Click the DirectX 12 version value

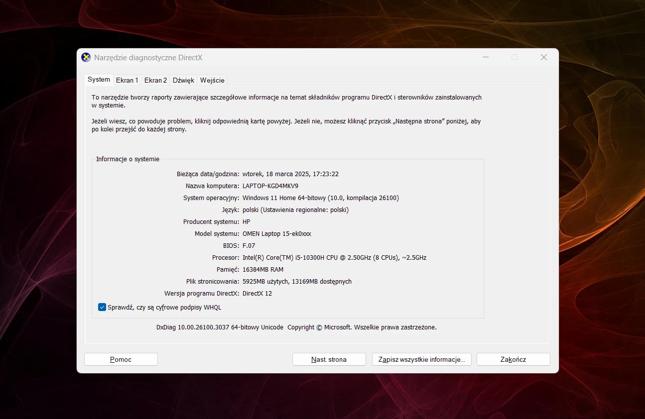pos(258,294)
